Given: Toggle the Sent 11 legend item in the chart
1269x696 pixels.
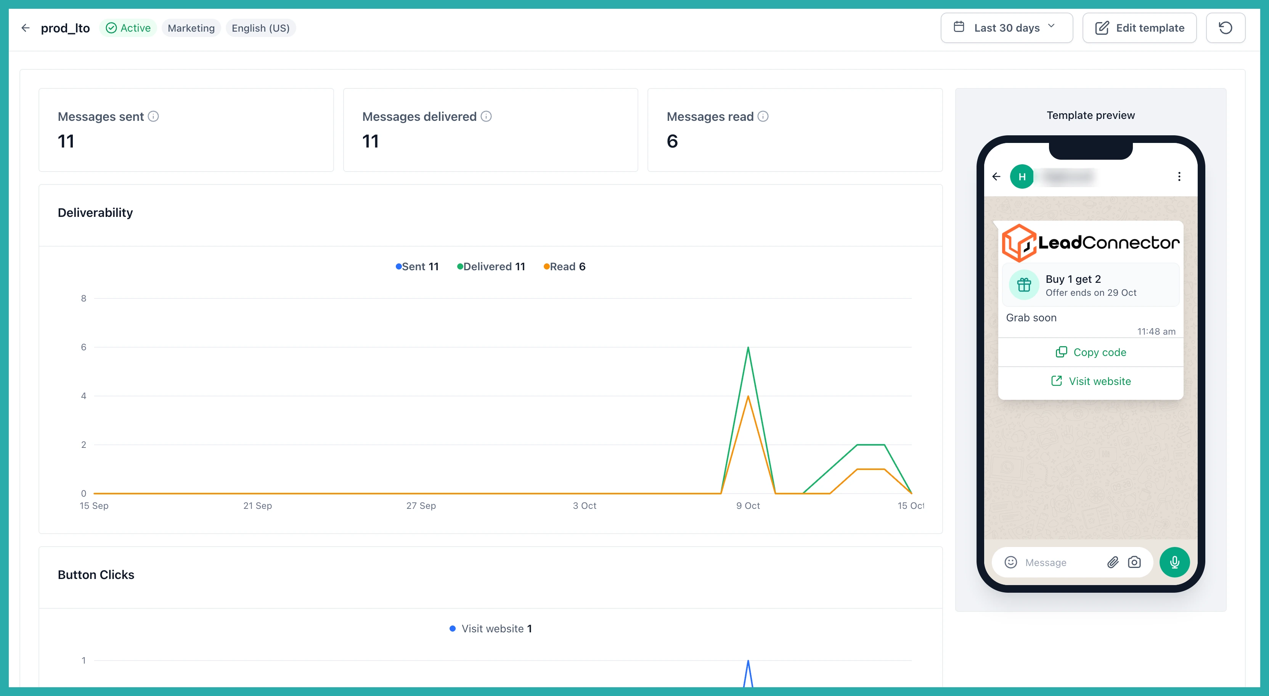Looking at the screenshot, I should tap(417, 266).
